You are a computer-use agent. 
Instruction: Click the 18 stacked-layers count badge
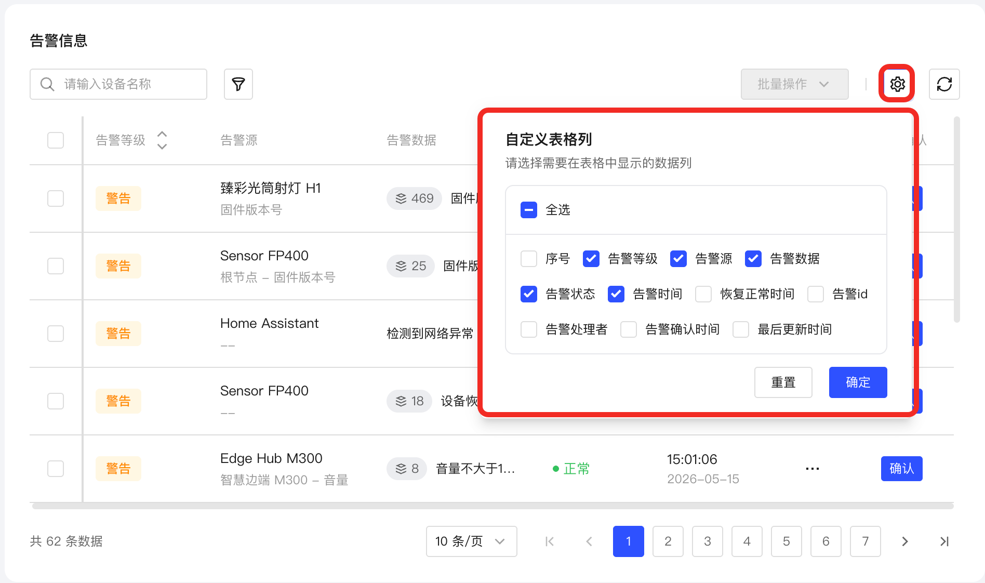point(409,401)
